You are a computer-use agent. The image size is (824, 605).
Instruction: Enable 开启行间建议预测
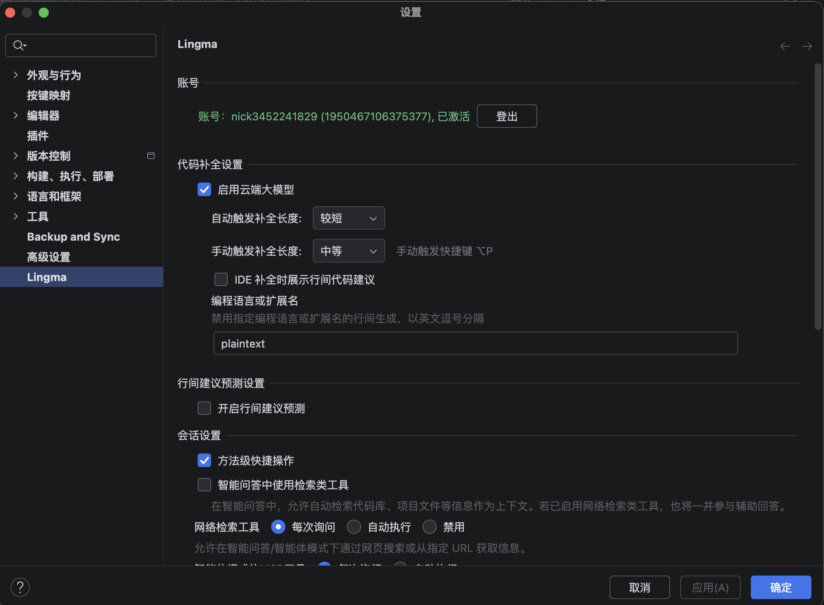point(204,408)
